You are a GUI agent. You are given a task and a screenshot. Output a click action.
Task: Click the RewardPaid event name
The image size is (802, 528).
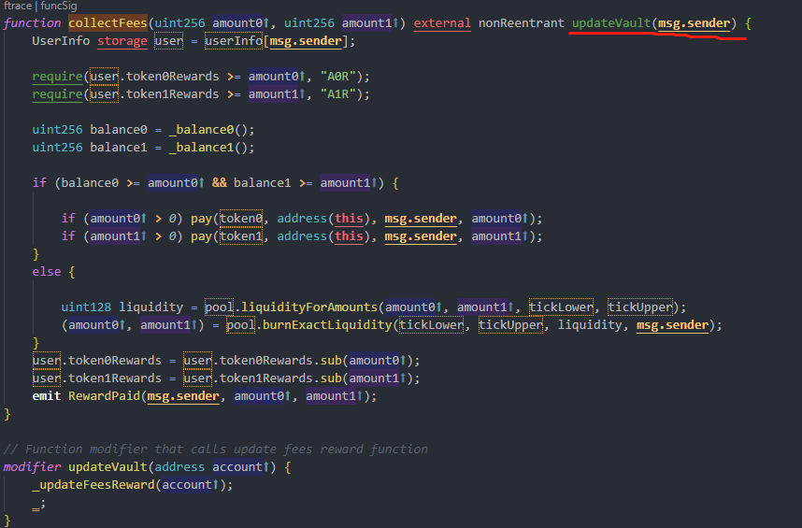click(105, 396)
